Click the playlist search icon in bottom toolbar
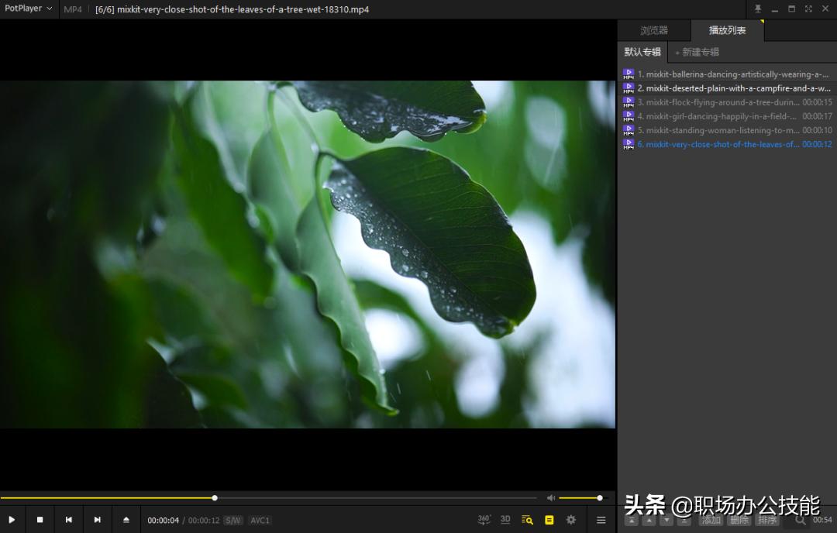 click(527, 520)
